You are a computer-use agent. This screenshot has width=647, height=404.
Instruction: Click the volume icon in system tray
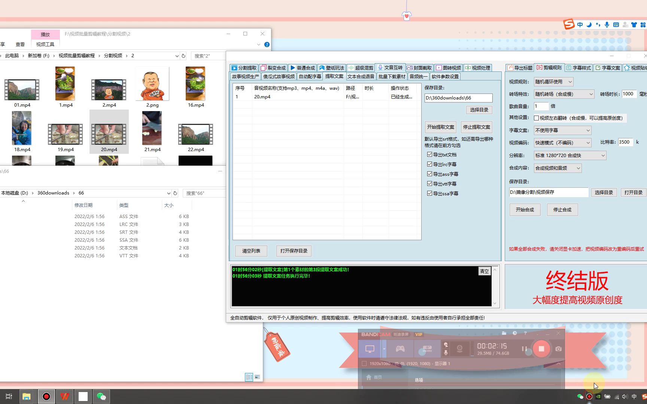(625, 397)
